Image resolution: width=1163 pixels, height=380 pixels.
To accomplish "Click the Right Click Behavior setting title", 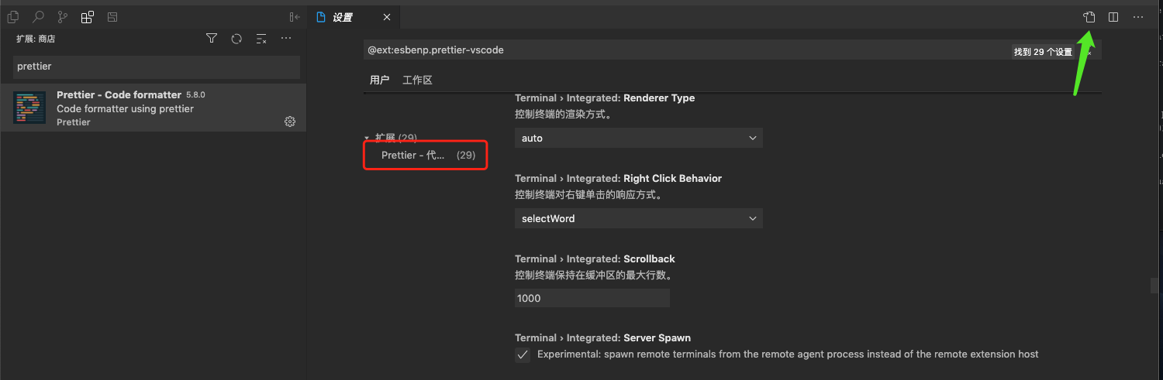I will click(x=618, y=179).
